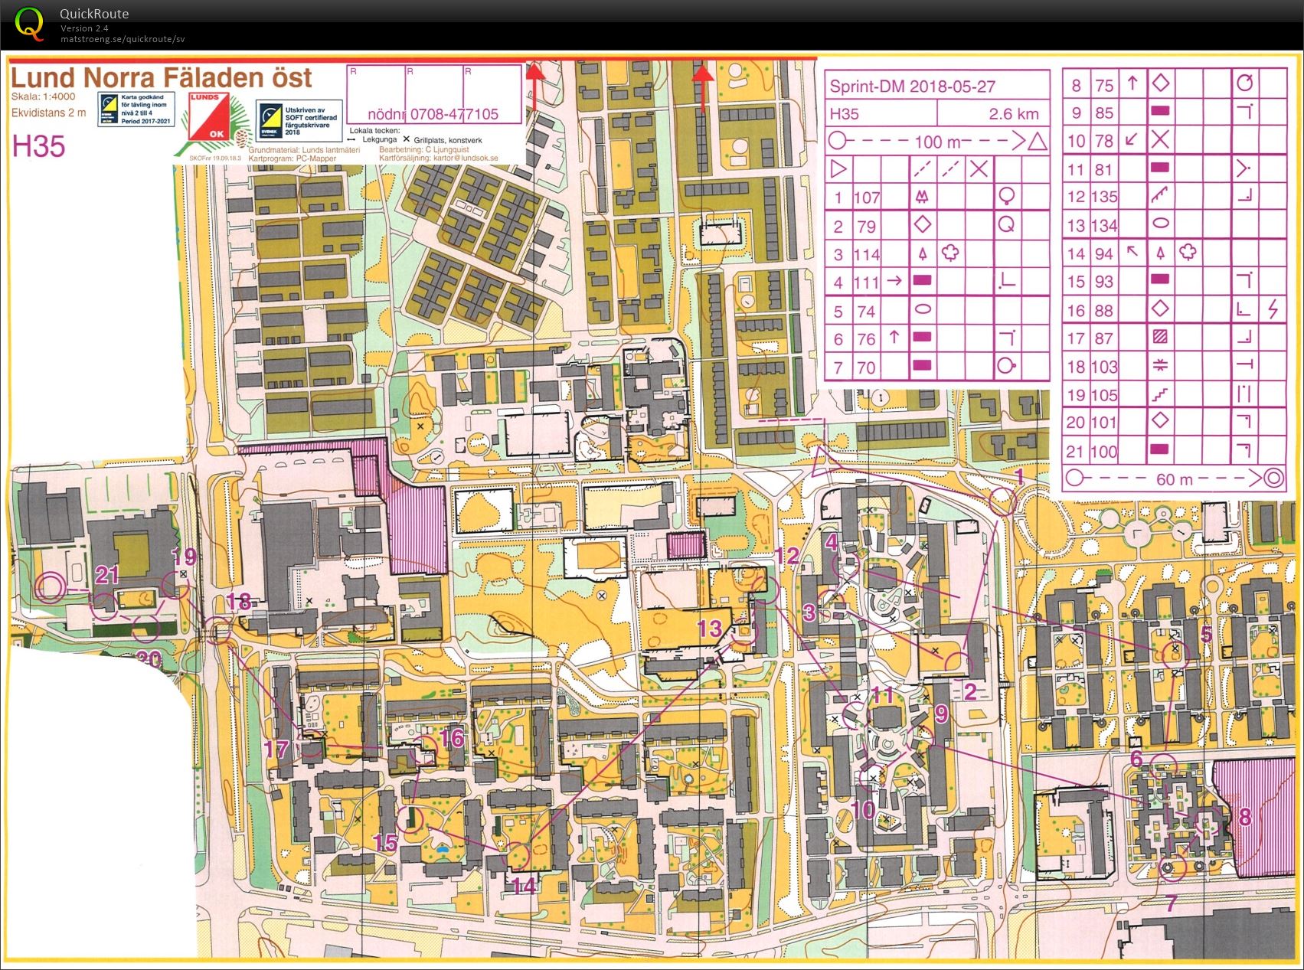Image resolution: width=1304 pixels, height=970 pixels.
Task: Click control number 1 label on the map
Action: [1019, 477]
